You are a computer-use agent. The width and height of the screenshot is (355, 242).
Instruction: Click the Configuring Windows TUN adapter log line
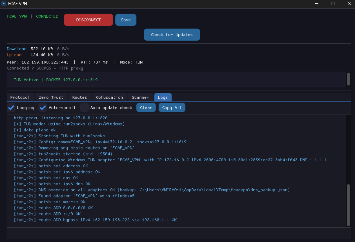[x=170, y=160]
